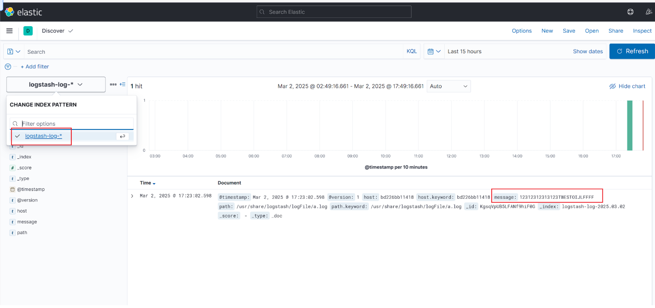Click the Refresh button

point(632,51)
